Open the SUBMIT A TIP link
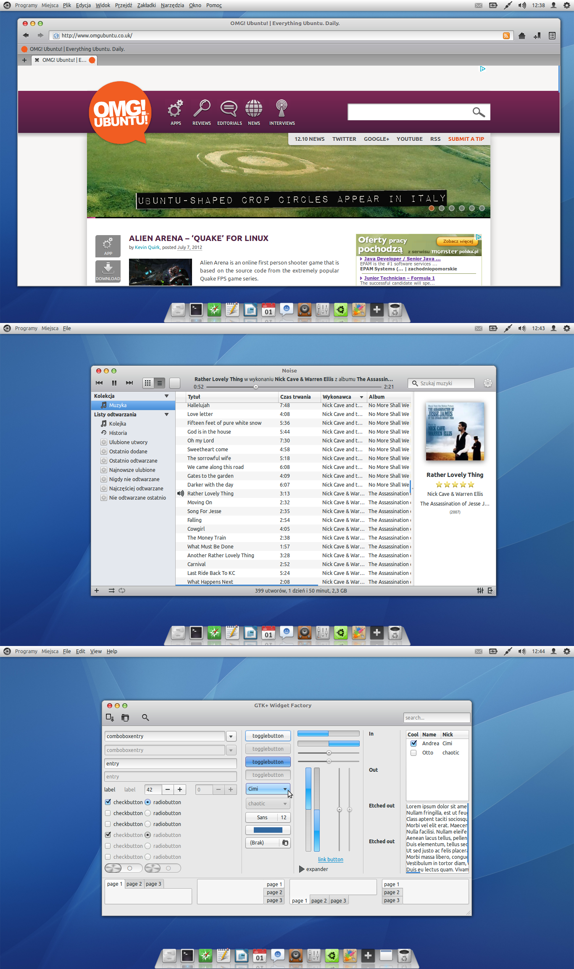 pos(466,139)
